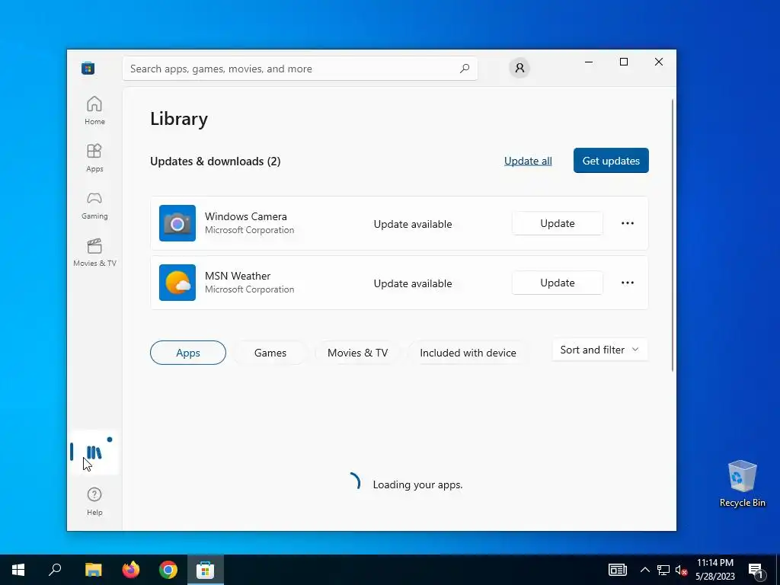Click Microsoft Store taskbar icon
This screenshot has width=780, height=585.
[x=205, y=570]
